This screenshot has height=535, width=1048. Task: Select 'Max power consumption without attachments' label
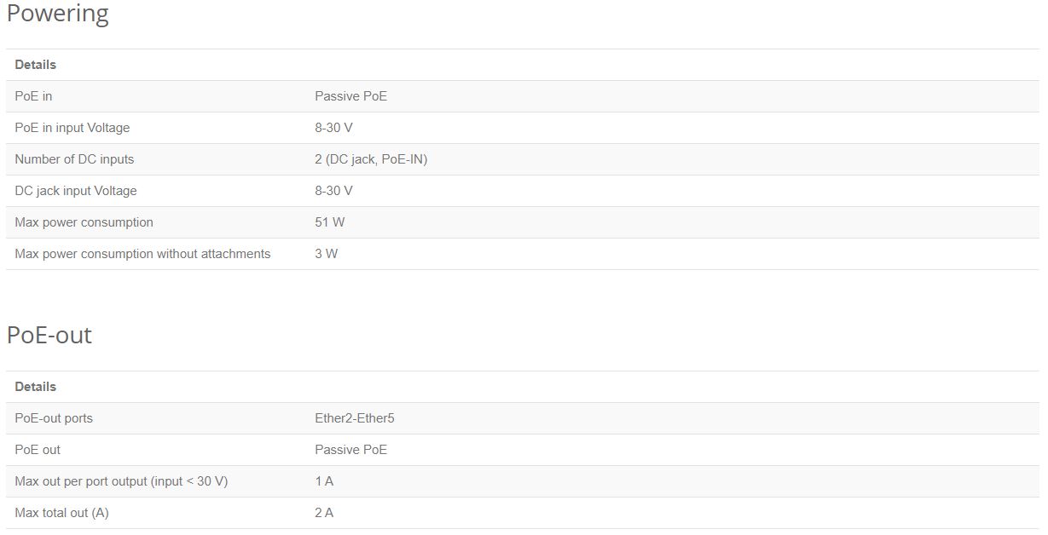(x=142, y=254)
